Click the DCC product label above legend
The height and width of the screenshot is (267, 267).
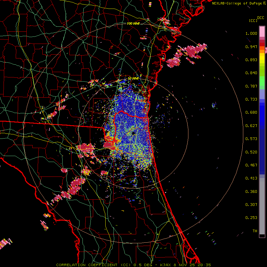[x=261, y=18]
